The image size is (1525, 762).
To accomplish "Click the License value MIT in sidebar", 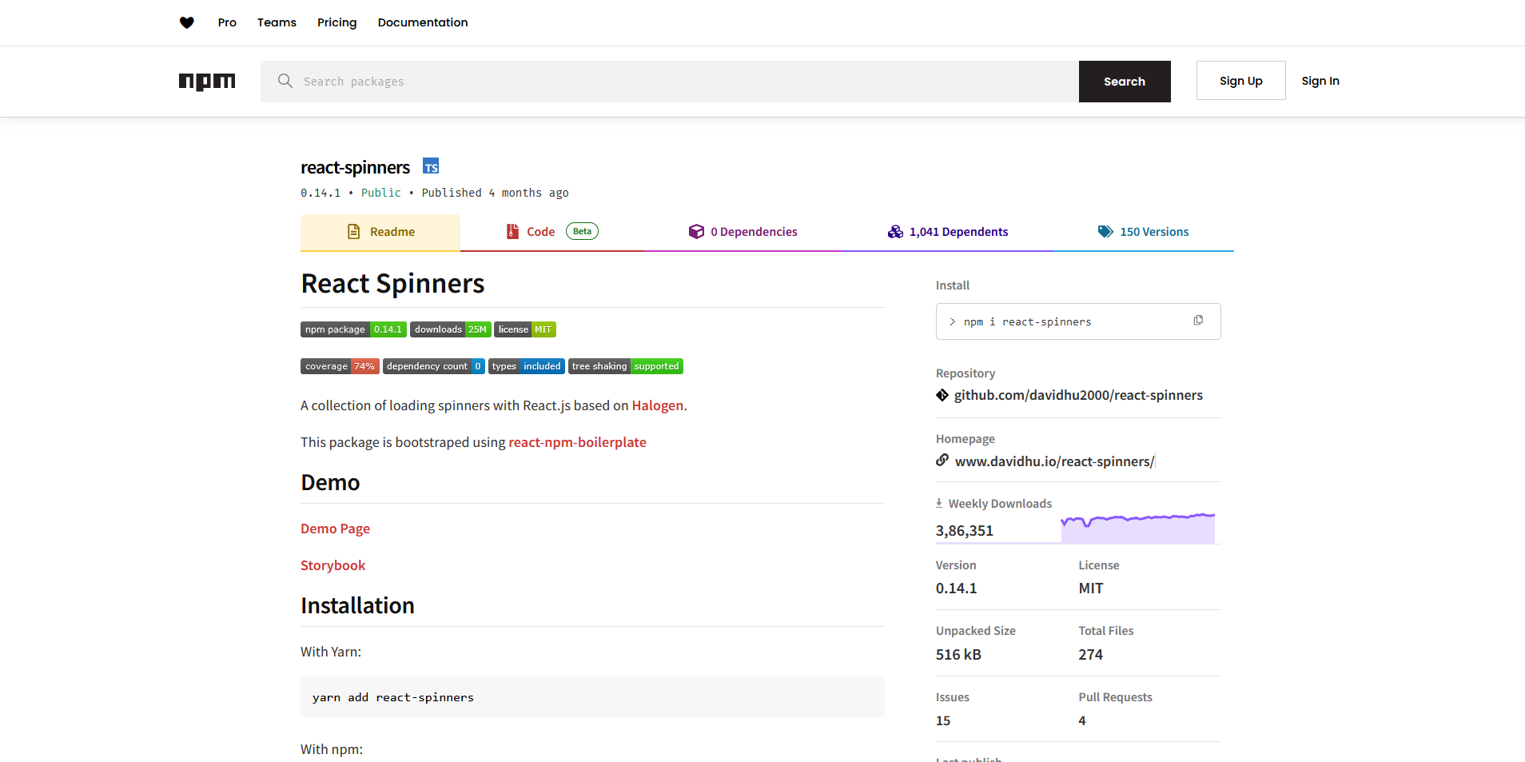I will (1091, 588).
